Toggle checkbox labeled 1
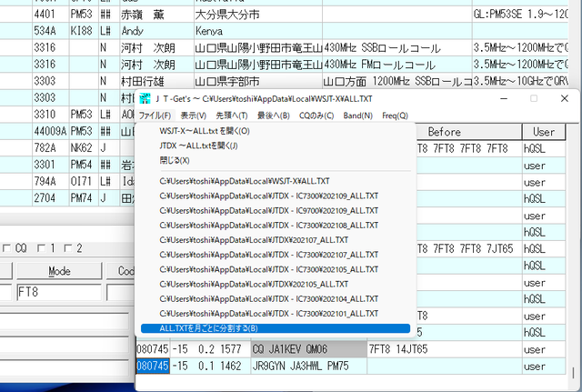This screenshot has height=392, width=582. [42, 248]
